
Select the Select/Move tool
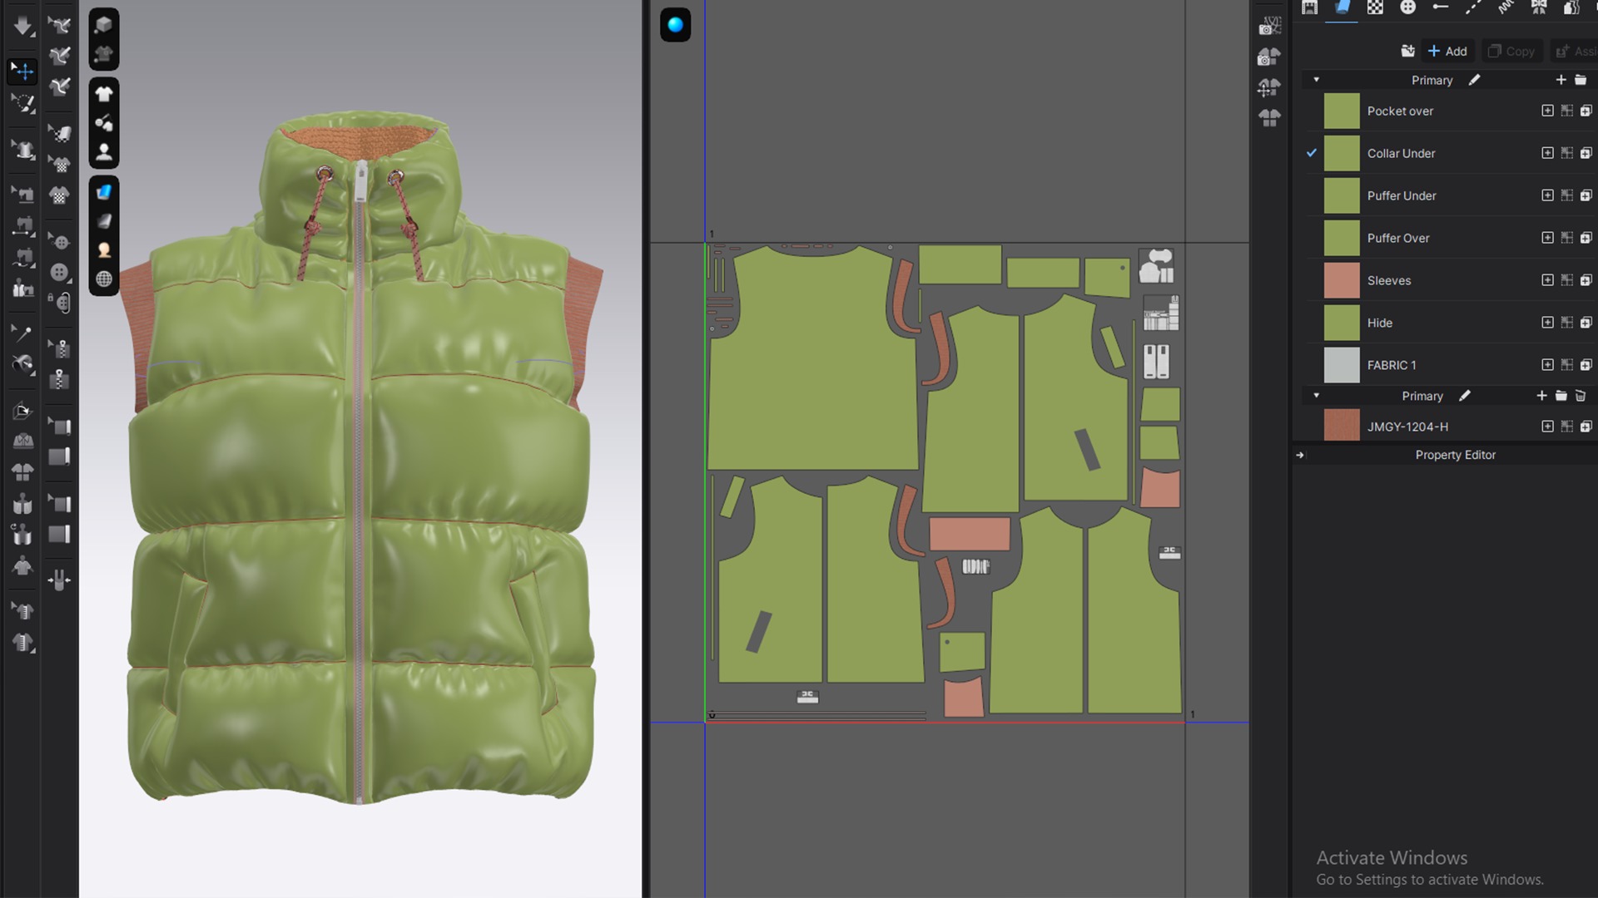click(x=22, y=71)
